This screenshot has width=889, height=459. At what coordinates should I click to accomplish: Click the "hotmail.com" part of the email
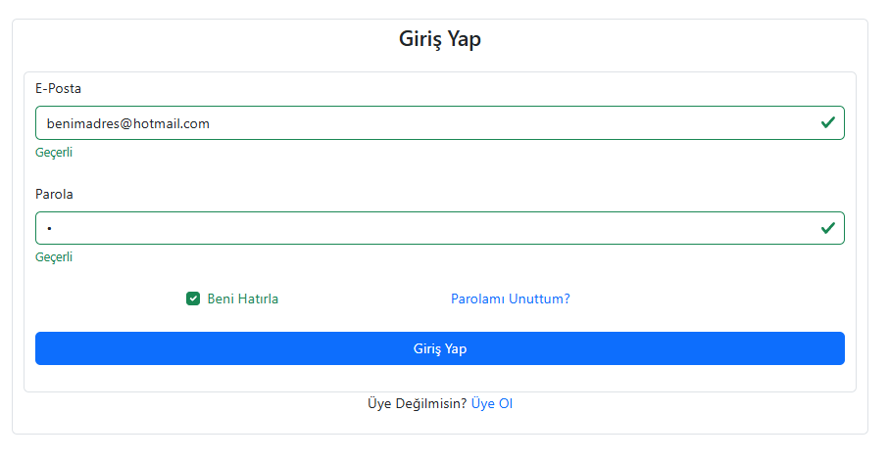point(172,123)
